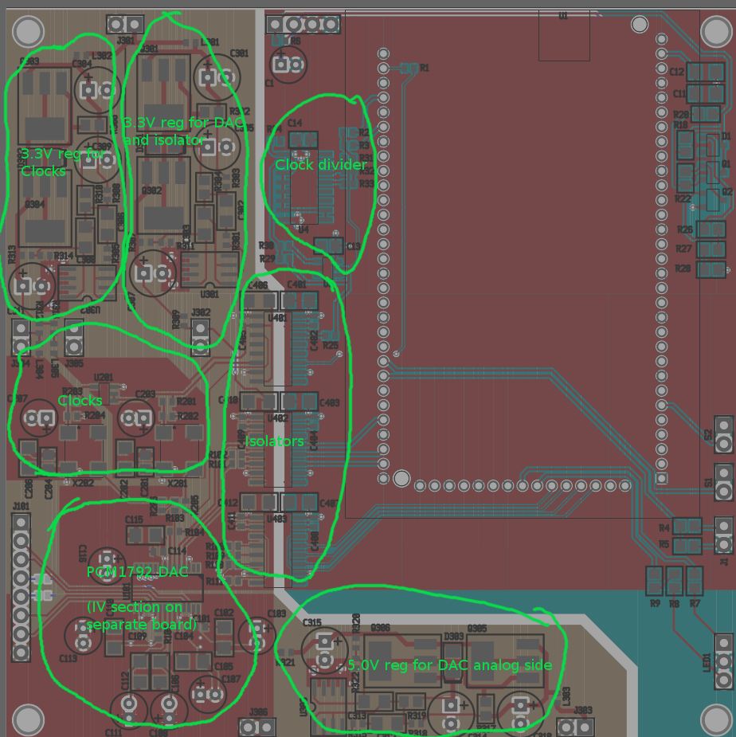Click the C315 electrolytic capacitor footprint
The height and width of the screenshot is (737, 736).
(324, 650)
